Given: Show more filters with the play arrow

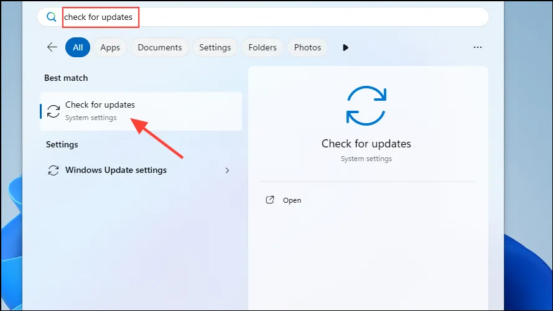Looking at the screenshot, I should click(345, 48).
